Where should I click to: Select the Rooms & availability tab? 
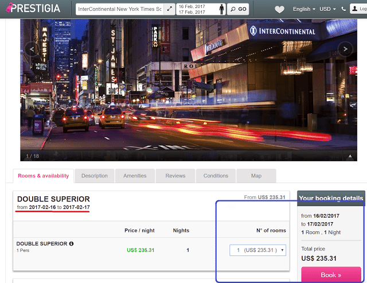click(44, 176)
